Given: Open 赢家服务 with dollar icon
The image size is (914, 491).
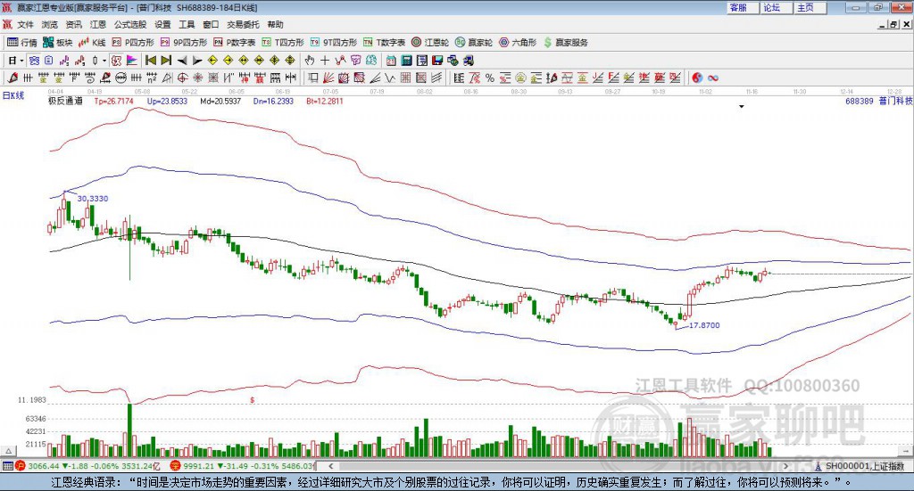Looking at the screenshot, I should [x=565, y=43].
